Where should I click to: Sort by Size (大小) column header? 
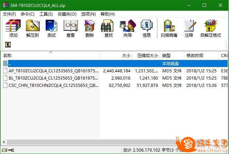click(116, 55)
